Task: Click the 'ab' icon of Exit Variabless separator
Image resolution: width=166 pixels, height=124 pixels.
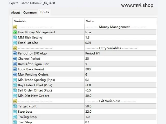Action: tap(15, 101)
